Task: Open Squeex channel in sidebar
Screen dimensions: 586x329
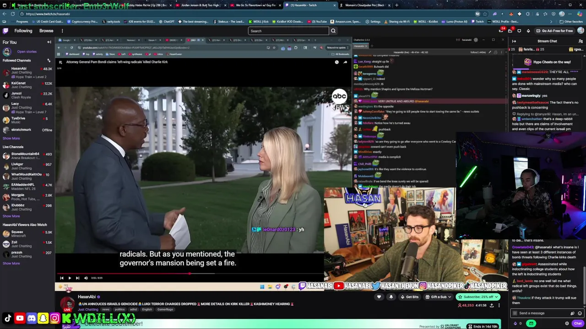Action: [27, 234]
